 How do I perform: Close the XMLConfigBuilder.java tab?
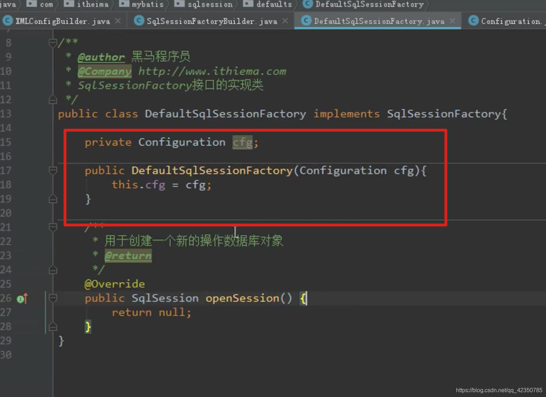click(118, 21)
